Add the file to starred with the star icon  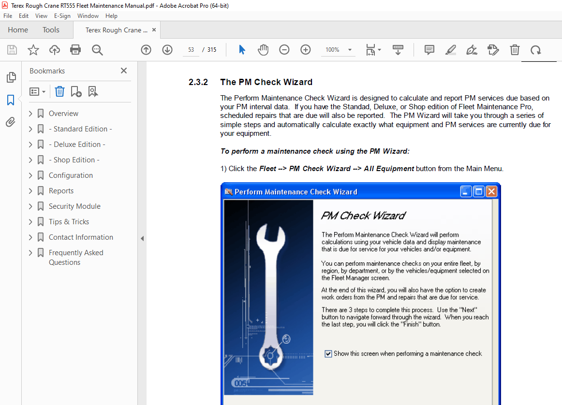(x=33, y=50)
